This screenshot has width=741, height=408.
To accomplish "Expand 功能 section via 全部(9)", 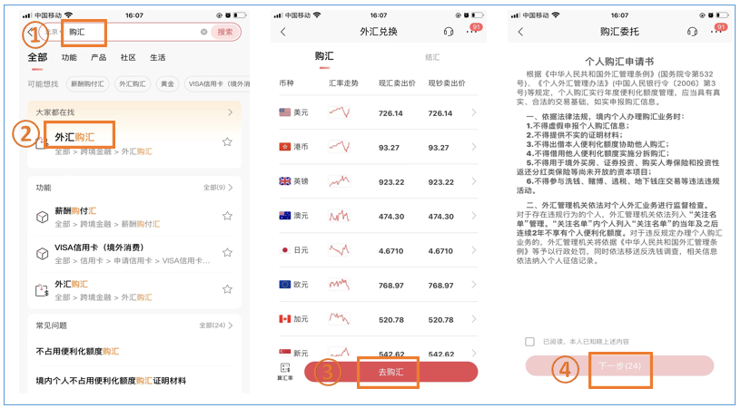I will (217, 188).
